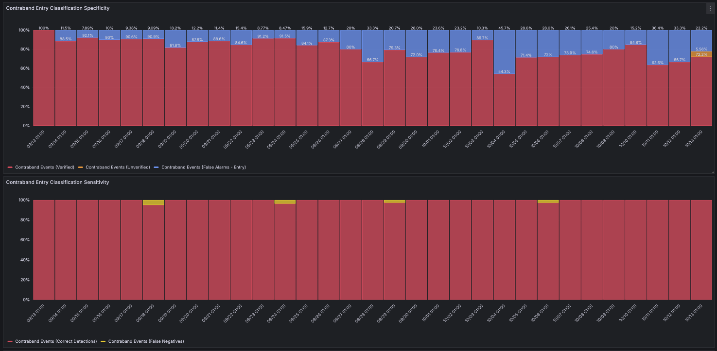Click the blue swatch beside False Alarms legend
Screen dimensions: 717x351
click(157, 167)
